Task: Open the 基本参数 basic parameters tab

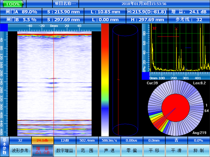Action: (4, 147)
